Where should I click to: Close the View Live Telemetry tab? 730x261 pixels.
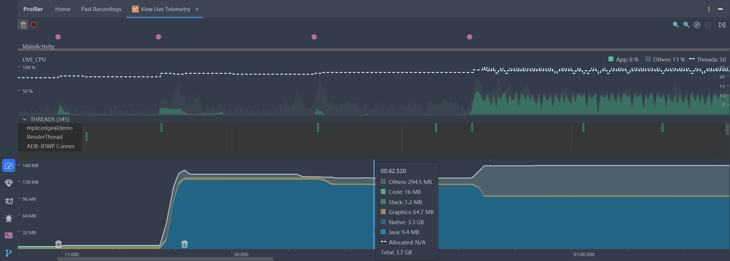click(197, 9)
